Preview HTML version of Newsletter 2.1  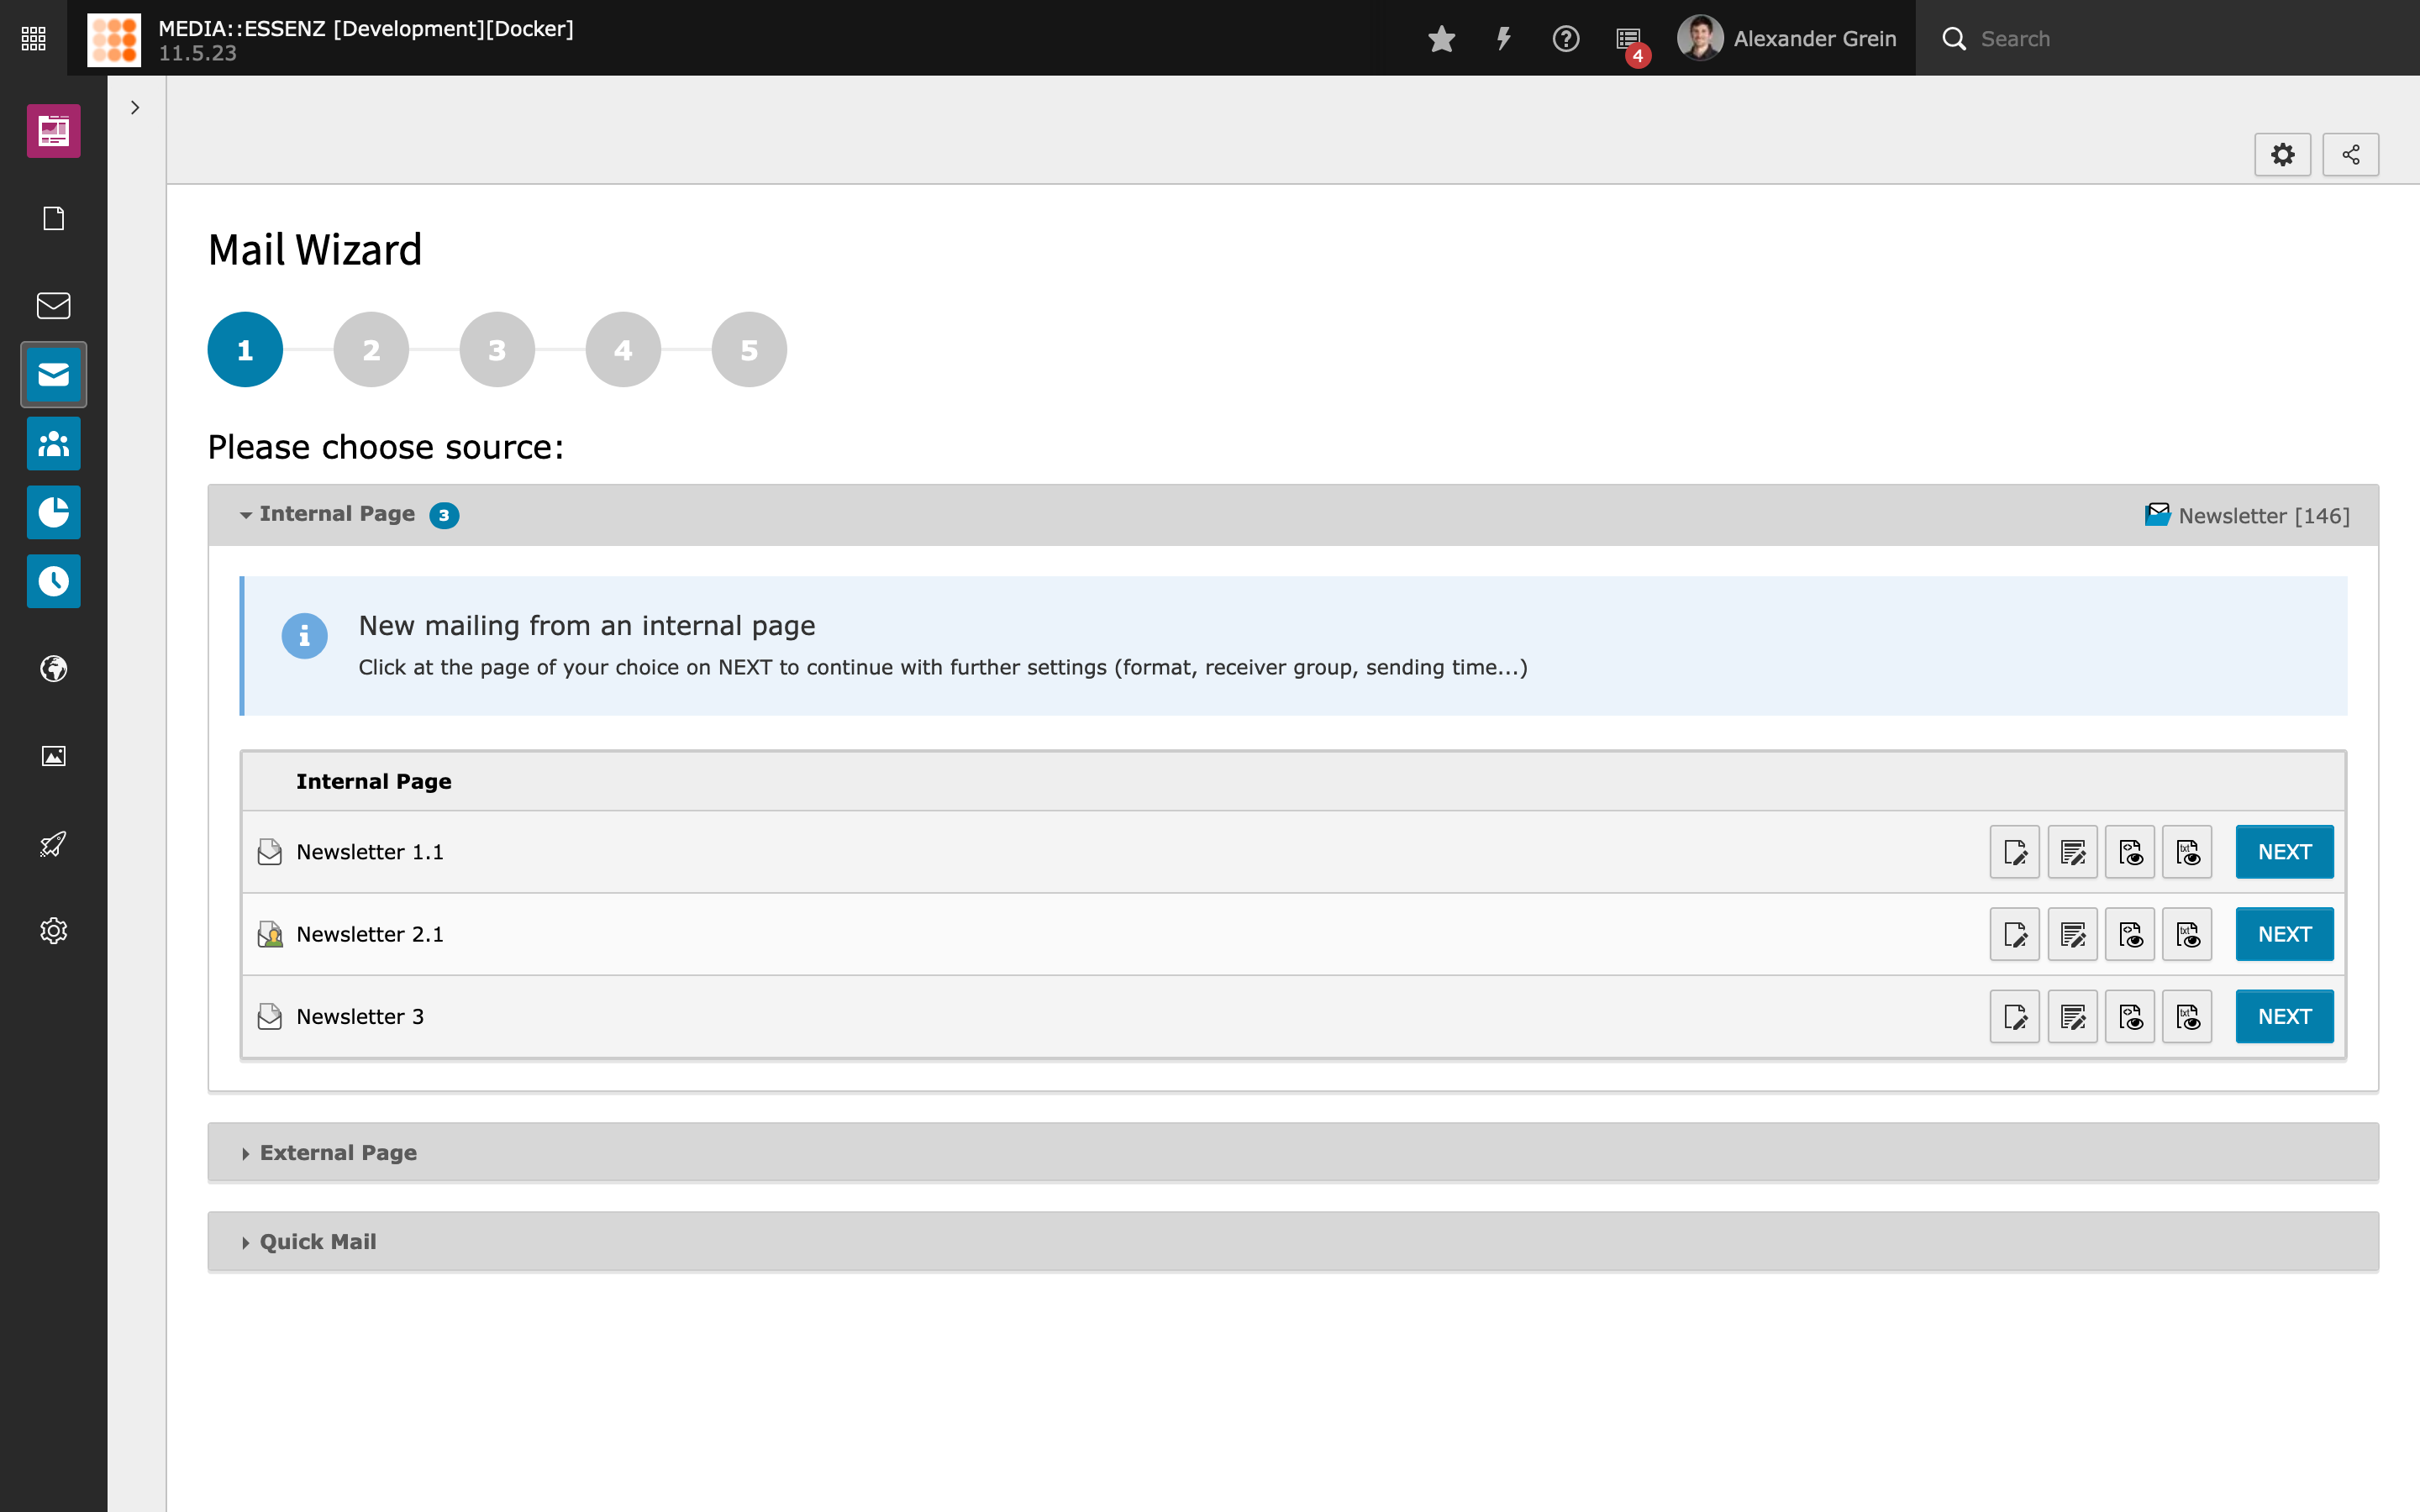coord(2129,934)
